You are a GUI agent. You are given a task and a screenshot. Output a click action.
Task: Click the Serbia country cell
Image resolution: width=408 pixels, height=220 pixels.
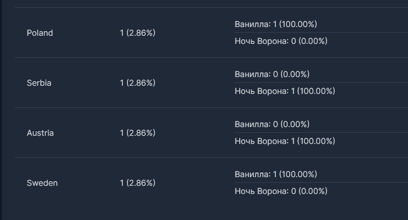[39, 83]
